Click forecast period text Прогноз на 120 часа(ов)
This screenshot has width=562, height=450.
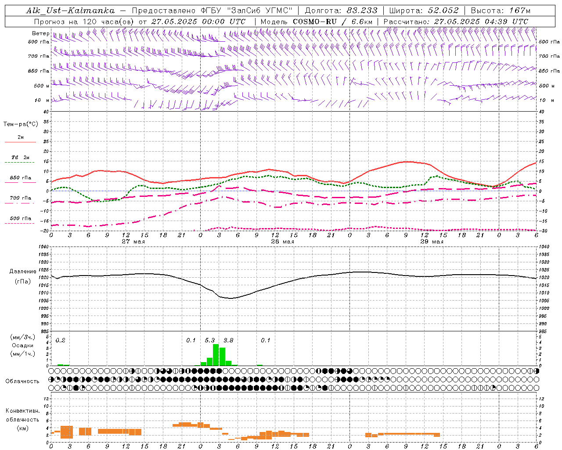click(85, 22)
